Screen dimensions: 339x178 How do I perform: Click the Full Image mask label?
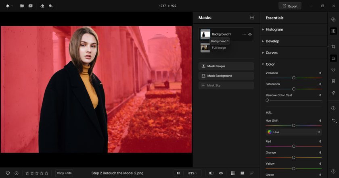coord(219,48)
